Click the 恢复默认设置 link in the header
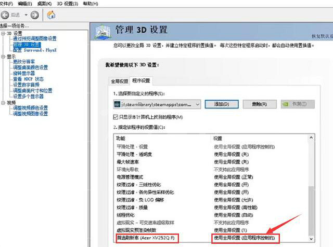Viewport: 333px width, 247px height. coord(322,36)
